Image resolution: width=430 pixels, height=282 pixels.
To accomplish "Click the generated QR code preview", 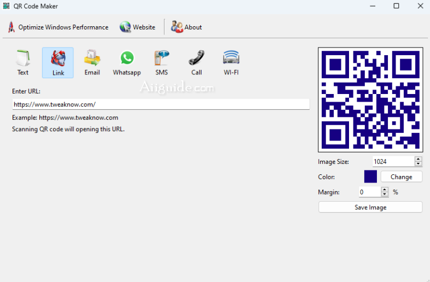I will pyautogui.click(x=370, y=100).
